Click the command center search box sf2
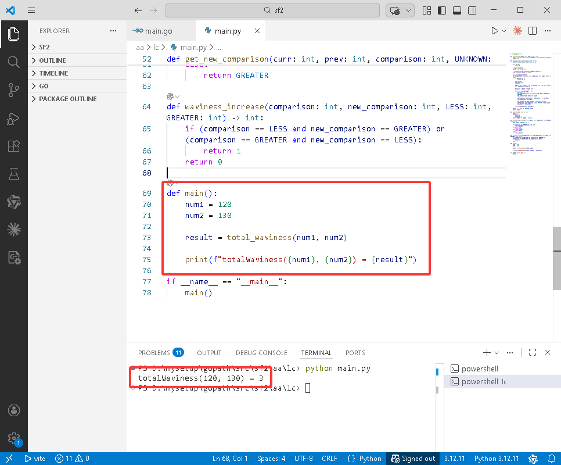The width and height of the screenshot is (561, 465). click(272, 10)
